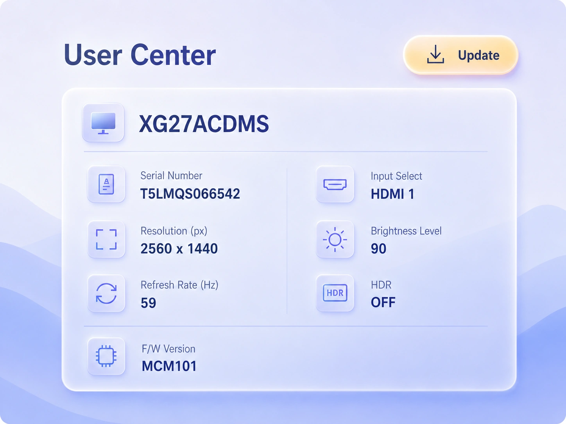
Task: Click the Update button
Action: 460,55
